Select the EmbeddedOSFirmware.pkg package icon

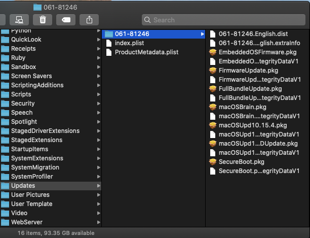[213, 52]
